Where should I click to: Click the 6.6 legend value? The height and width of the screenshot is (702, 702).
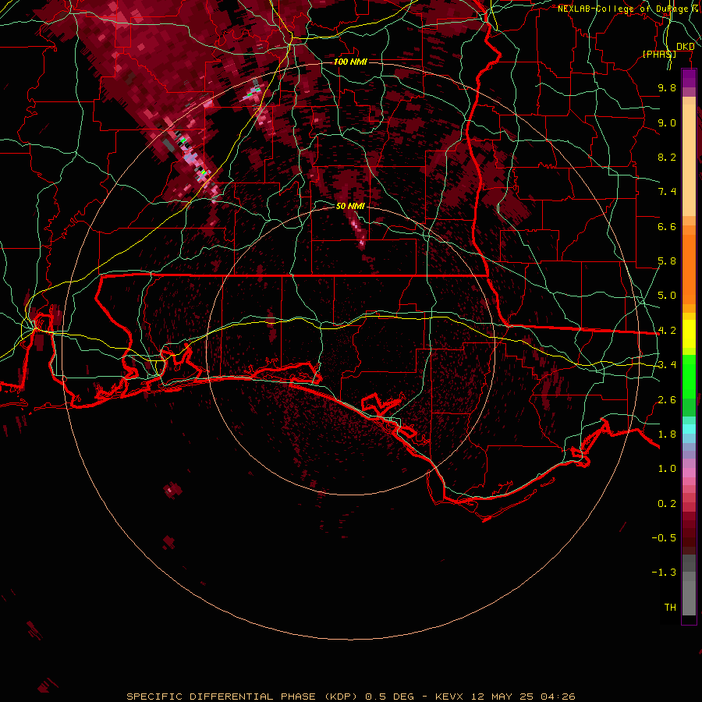click(x=667, y=226)
